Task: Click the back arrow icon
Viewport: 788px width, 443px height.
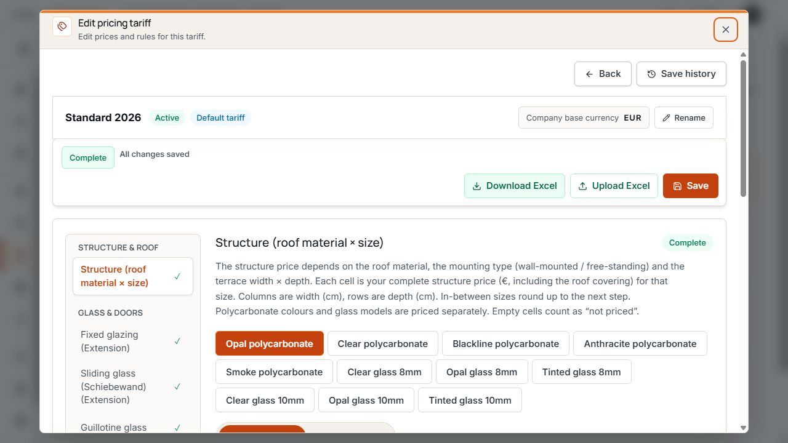Action: (589, 74)
